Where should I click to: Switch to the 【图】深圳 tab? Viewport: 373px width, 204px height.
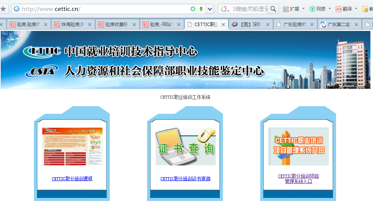point(251,24)
